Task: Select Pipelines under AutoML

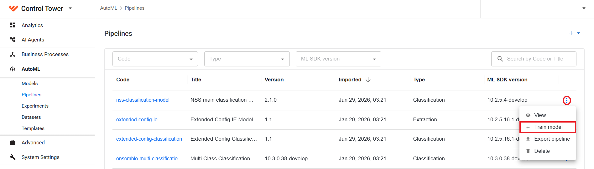Action: point(31,94)
